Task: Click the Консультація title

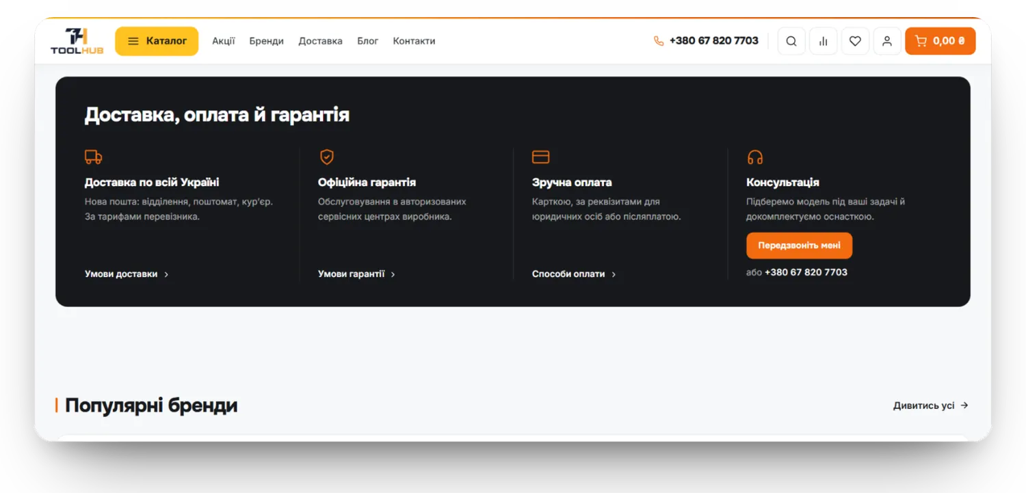Action: (782, 183)
